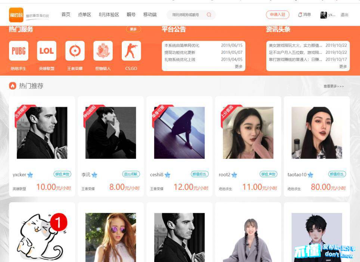
Task: Open the 靓号 nav item
Action: [x=131, y=15]
